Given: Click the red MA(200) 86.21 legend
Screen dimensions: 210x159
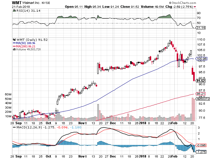Looking at the screenshot, I should pos(24,46).
